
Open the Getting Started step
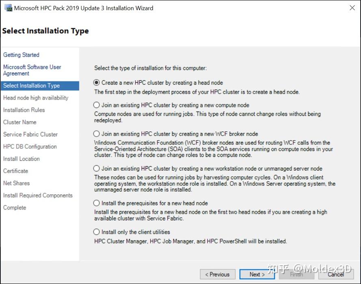click(x=21, y=55)
